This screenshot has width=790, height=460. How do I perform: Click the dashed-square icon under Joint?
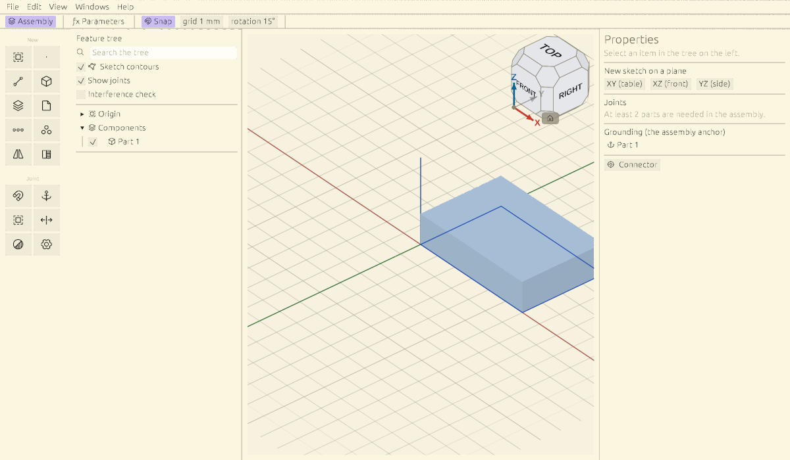[x=18, y=220]
